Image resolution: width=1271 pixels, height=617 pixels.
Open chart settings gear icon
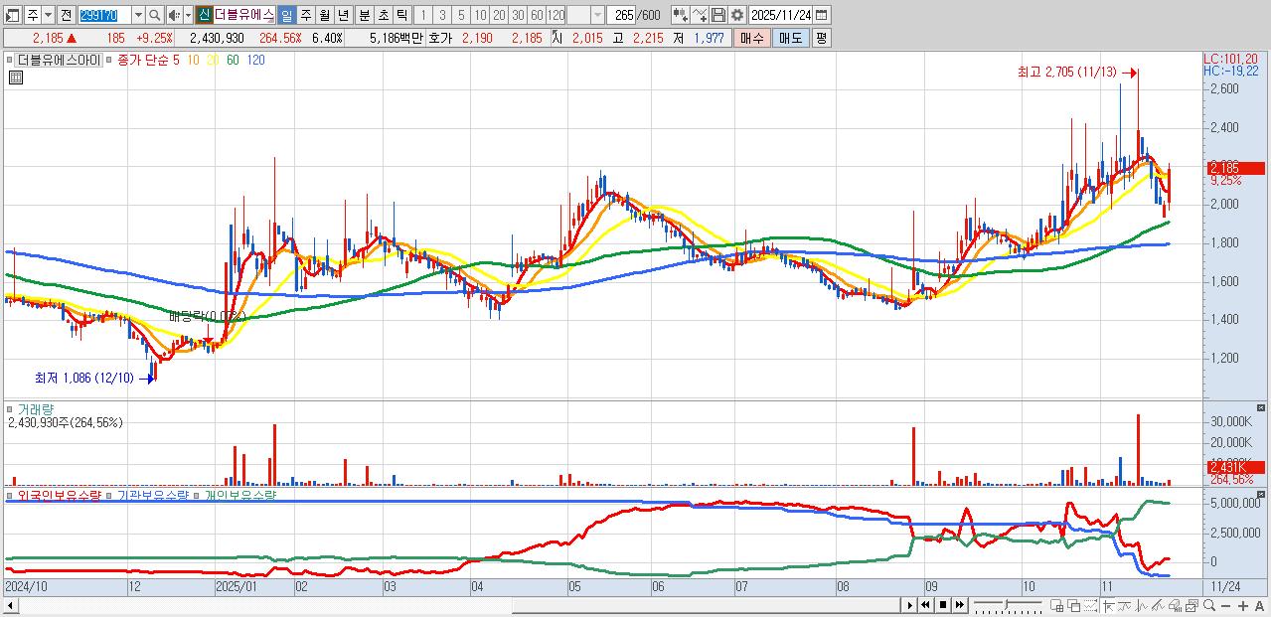point(737,15)
